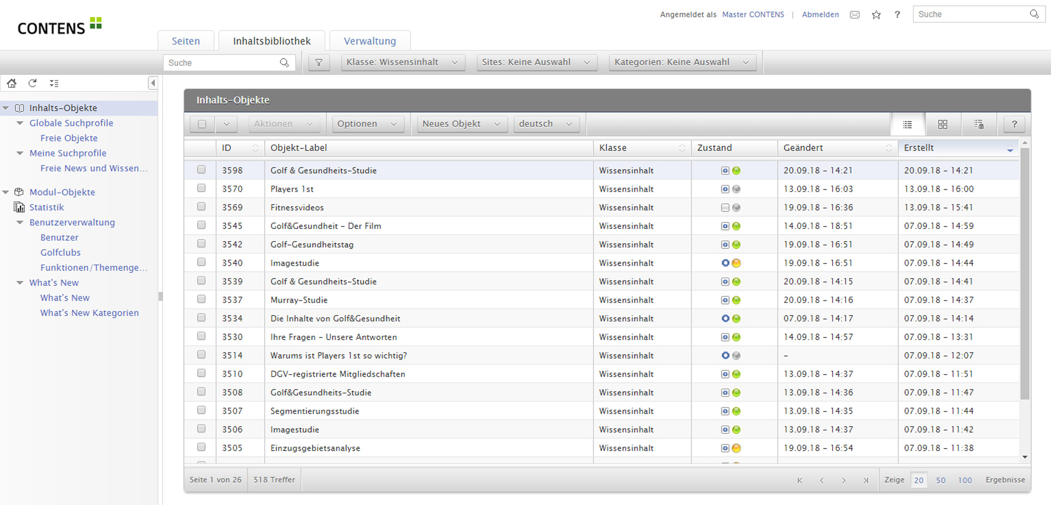Switch to the Verwaltung tab
The image size is (1051, 505).
369,41
